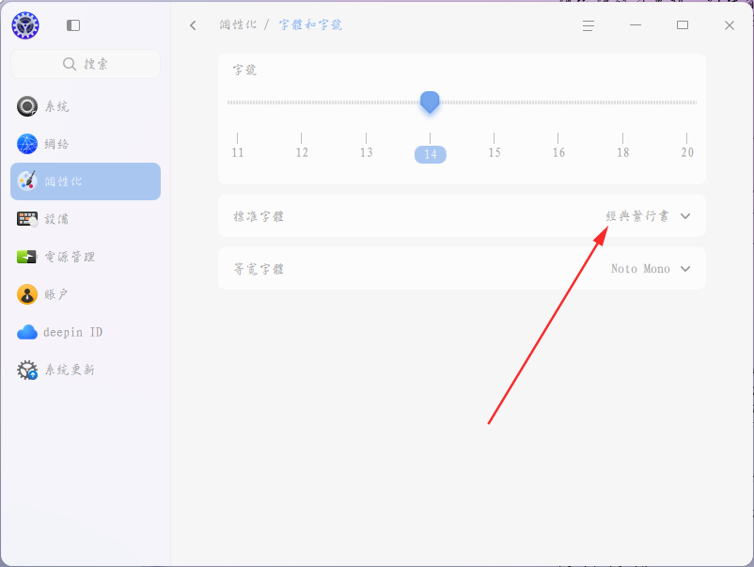Click the 等寬字體 label
Viewport: 754px width, 567px height.
[259, 269]
